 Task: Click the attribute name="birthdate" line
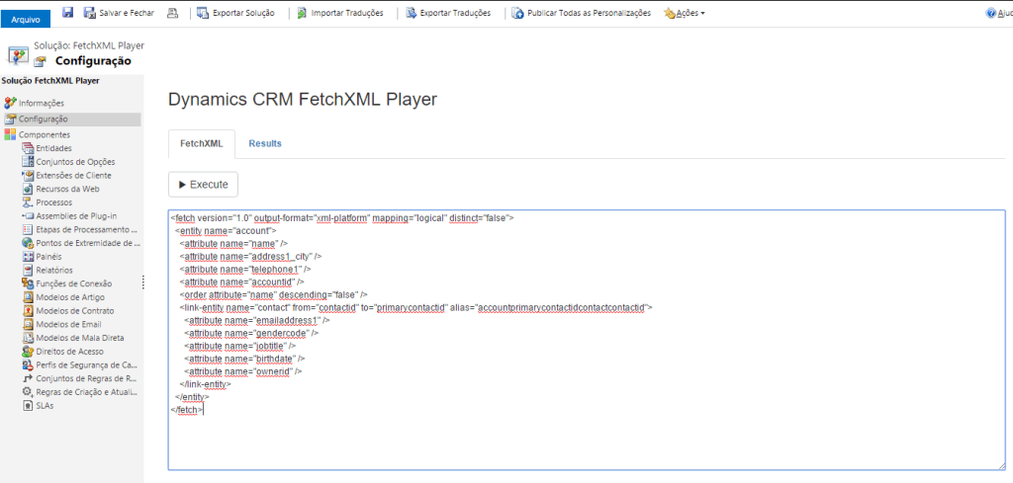244,359
